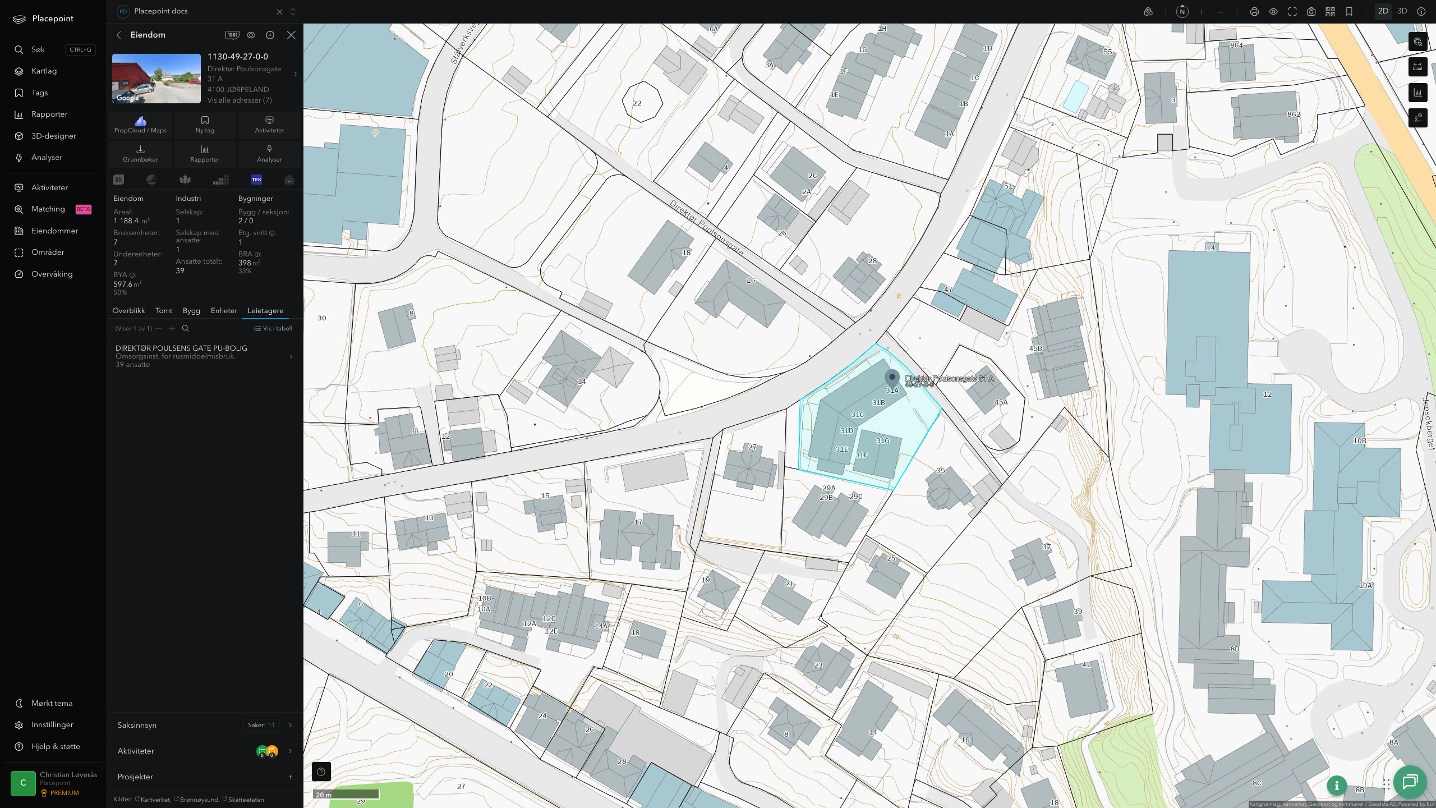This screenshot has width=1436, height=808.
Task: Zoom out the map with the minus button
Action: tap(1221, 11)
